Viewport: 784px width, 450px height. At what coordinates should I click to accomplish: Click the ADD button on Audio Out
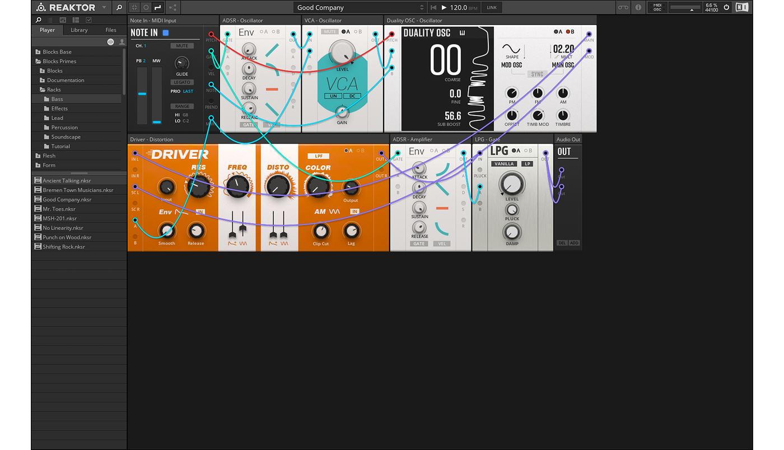[x=574, y=243]
